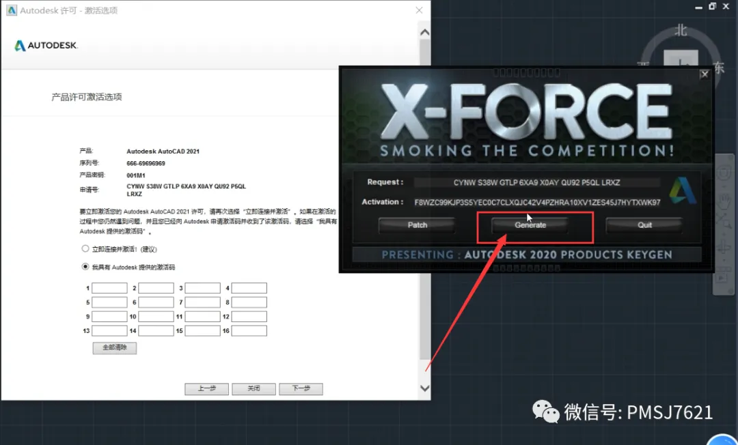Close the Autodesk 许可 activation dialog
Screen dimensions: 738x445
click(x=419, y=10)
